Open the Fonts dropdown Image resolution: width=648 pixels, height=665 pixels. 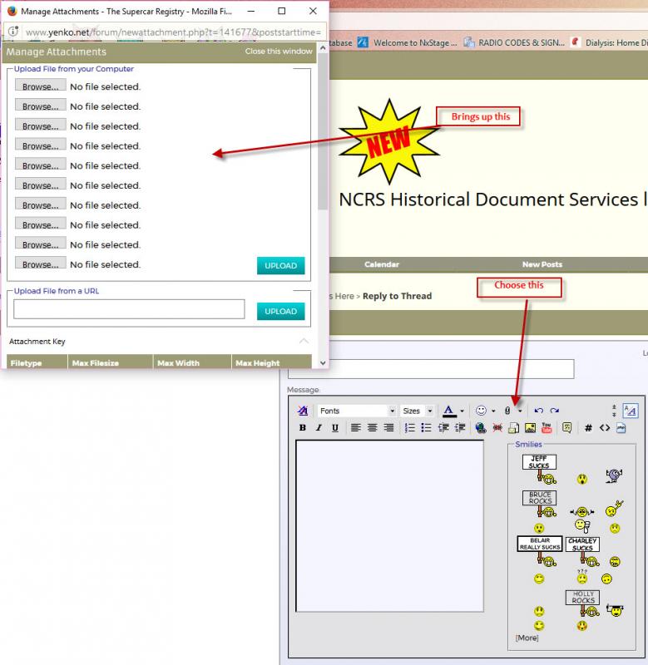point(357,411)
